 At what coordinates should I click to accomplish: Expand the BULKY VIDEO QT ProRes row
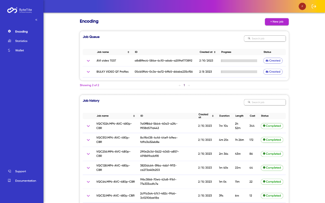pyautogui.click(x=88, y=72)
